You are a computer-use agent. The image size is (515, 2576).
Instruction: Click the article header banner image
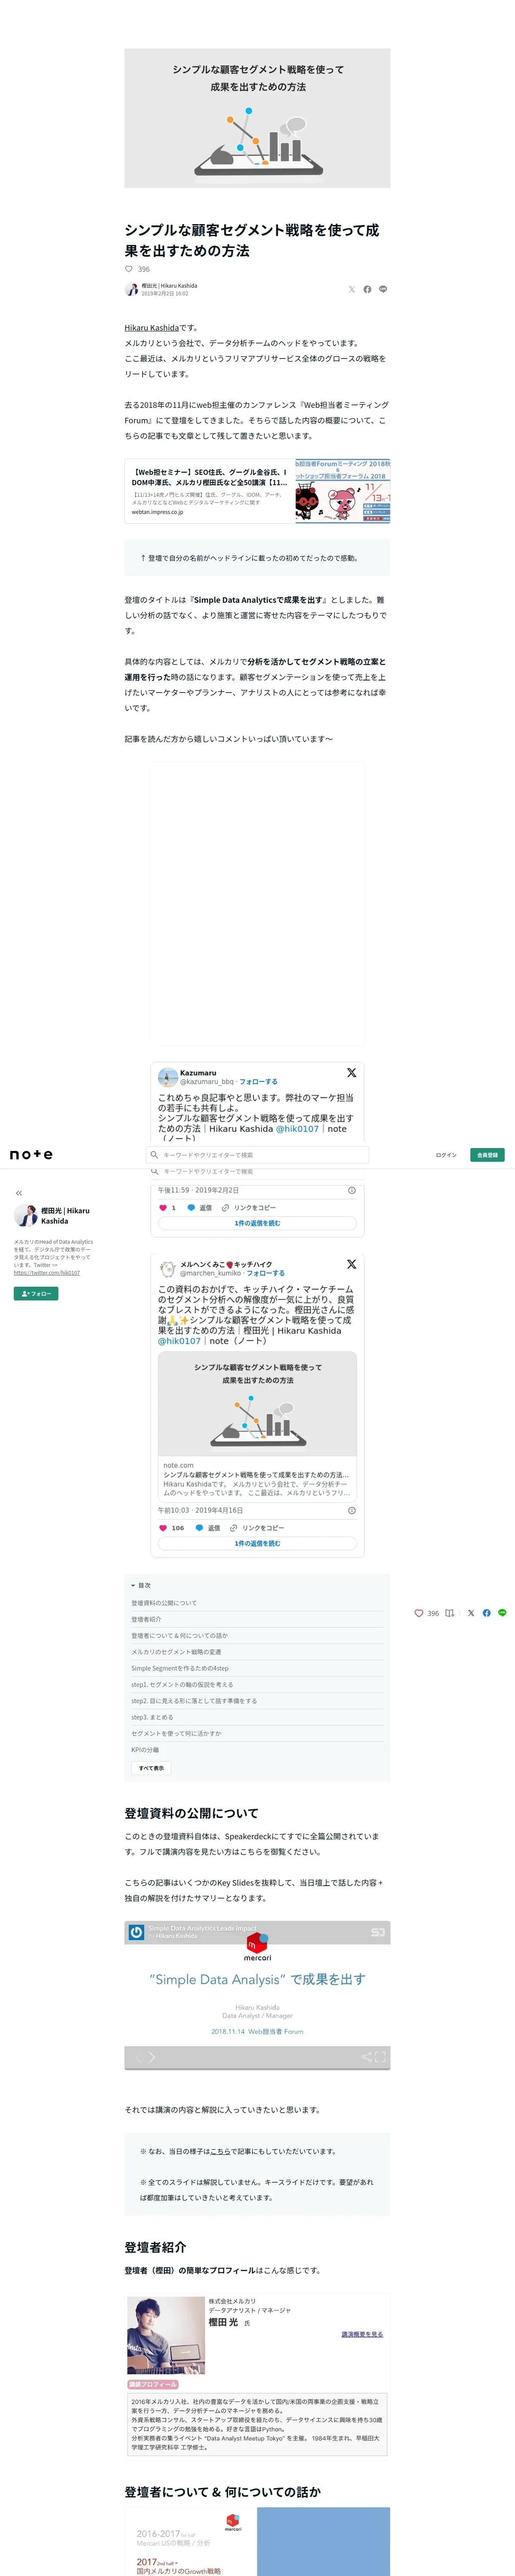[x=257, y=118]
